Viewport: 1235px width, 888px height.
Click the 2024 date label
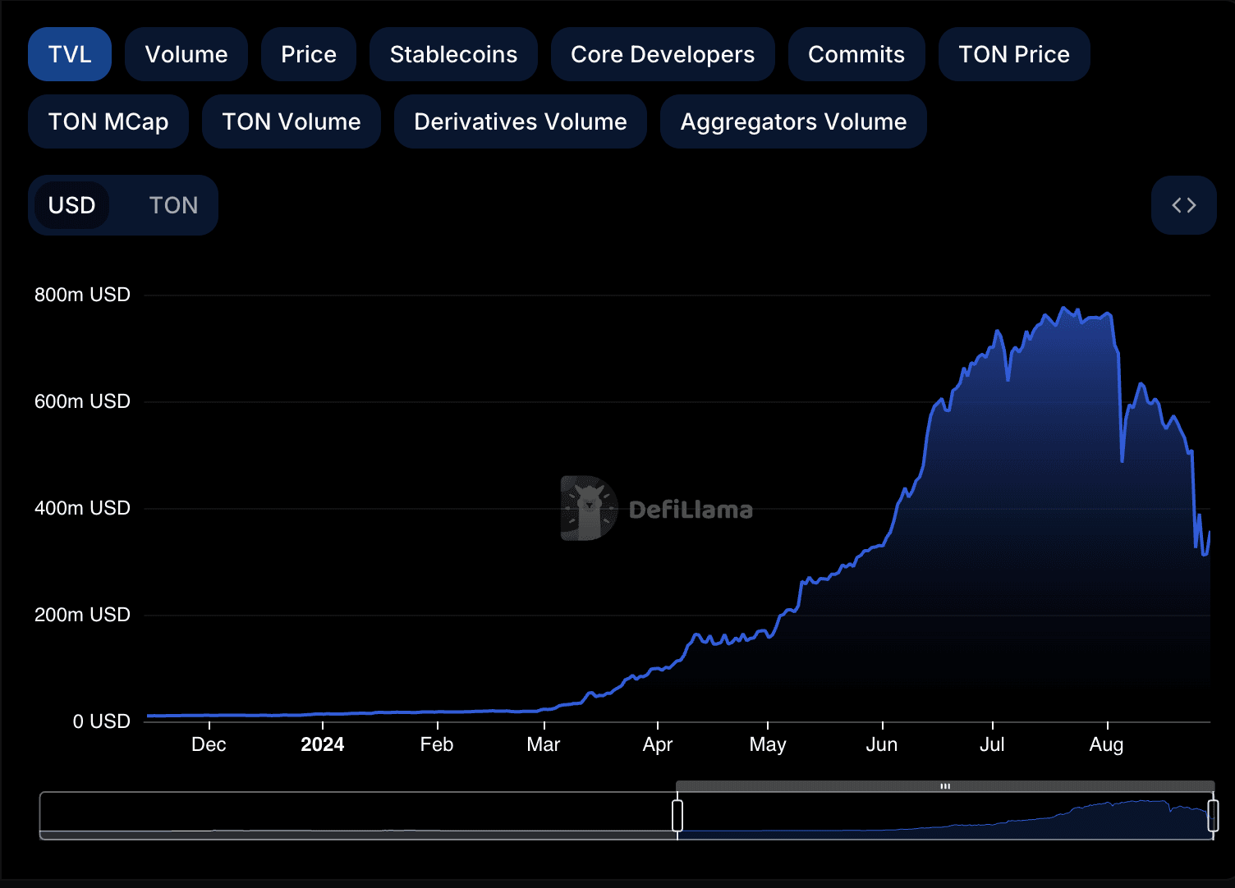[x=322, y=744]
